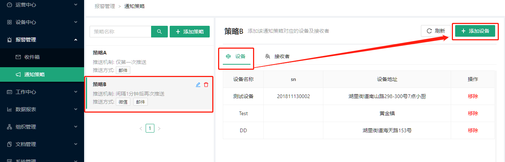Collapse the 报警管理 menu chevron
This screenshot has width=505, height=162.
(76, 40)
